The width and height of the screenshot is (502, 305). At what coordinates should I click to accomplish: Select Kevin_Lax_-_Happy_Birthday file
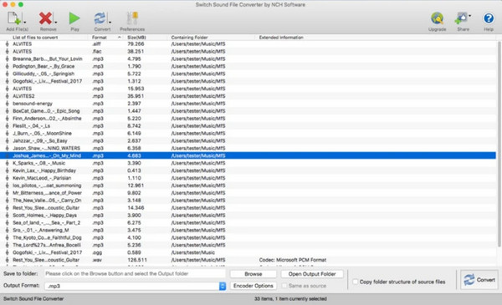tap(248, 170)
